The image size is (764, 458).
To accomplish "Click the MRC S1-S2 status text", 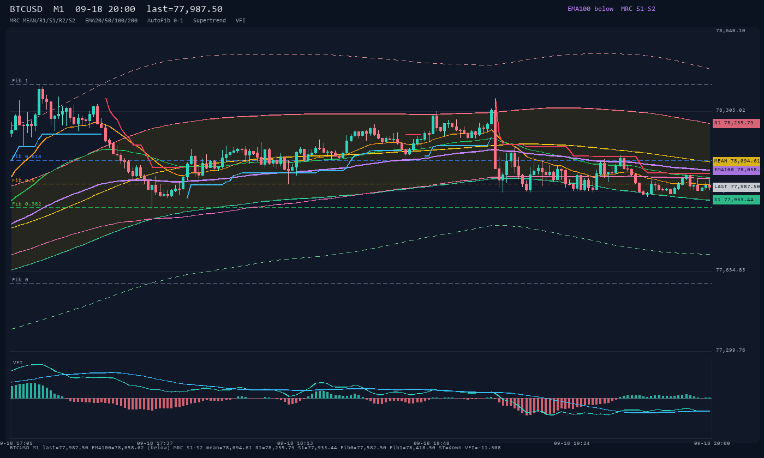I will [638, 9].
